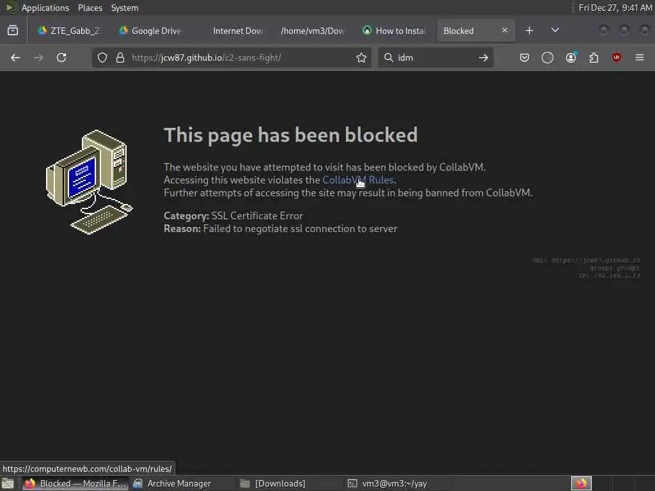655x491 pixels.
Task: Switch to the Internet Dow tab
Action: coord(237,31)
